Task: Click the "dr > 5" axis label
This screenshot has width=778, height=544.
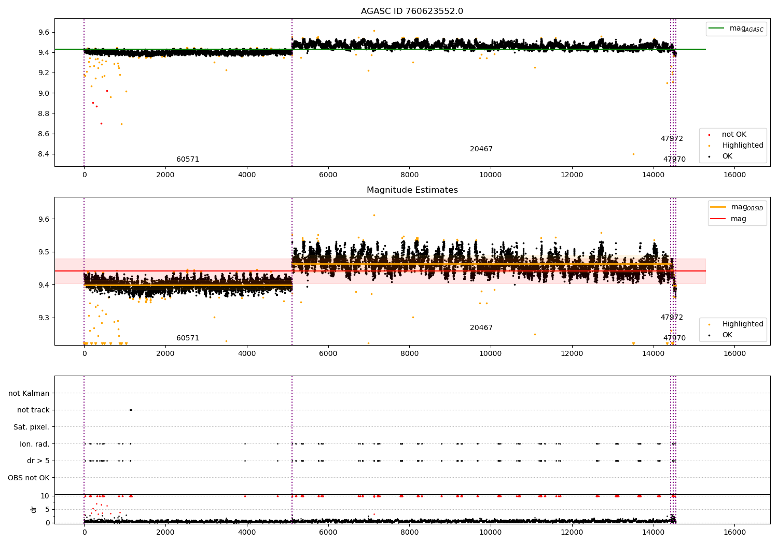Action: pos(38,461)
